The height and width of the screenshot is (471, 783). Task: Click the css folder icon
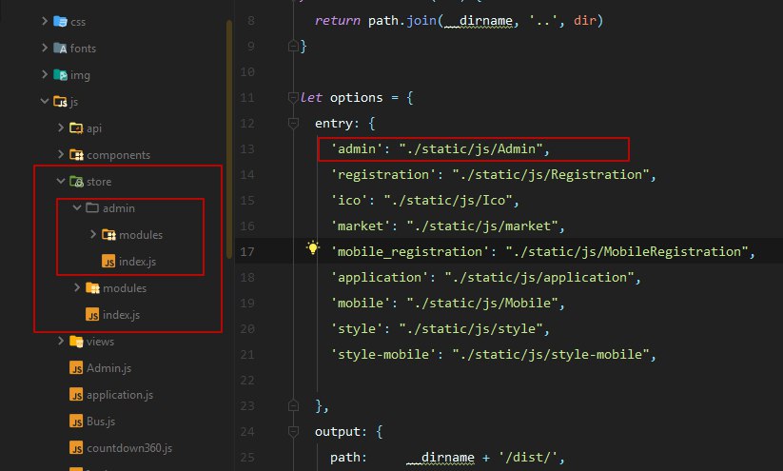click(61, 22)
